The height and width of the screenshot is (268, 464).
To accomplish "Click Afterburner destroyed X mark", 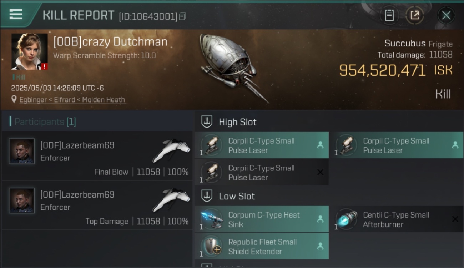I will 455,219.
